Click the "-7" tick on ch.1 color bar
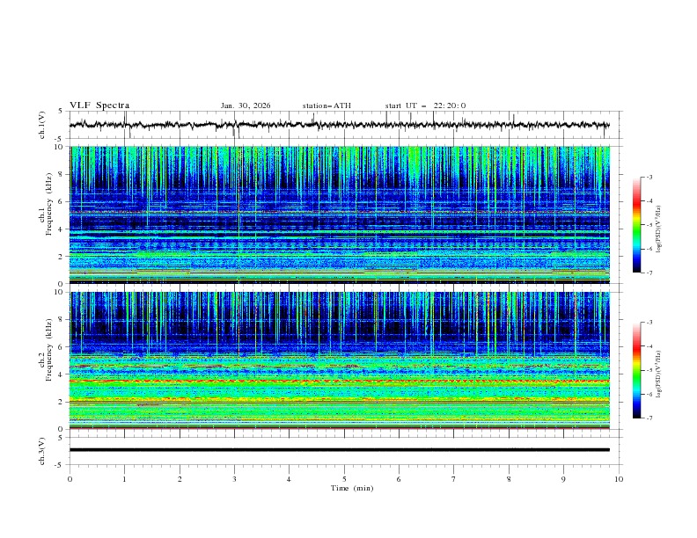This screenshot has height=538, width=697. (649, 273)
